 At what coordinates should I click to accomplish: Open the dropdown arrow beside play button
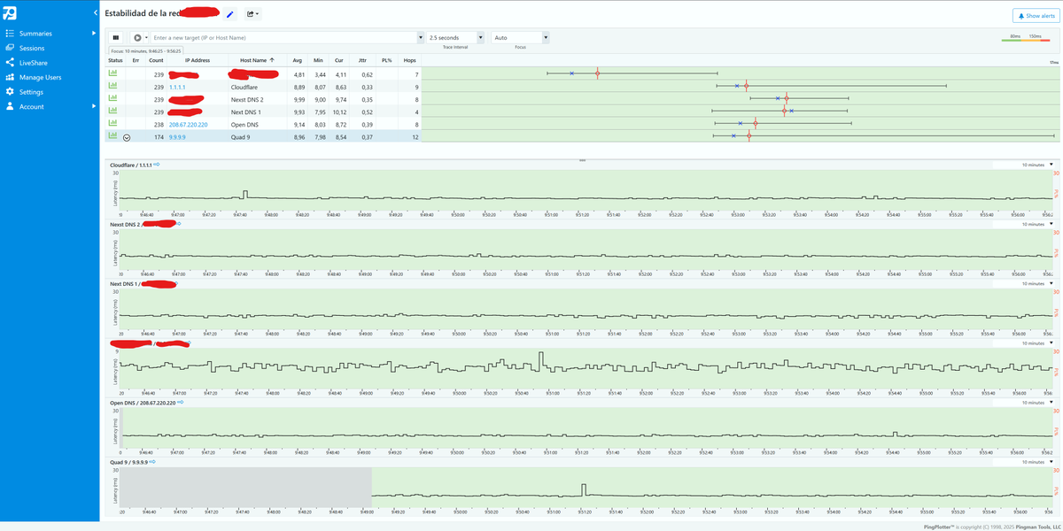[146, 38]
